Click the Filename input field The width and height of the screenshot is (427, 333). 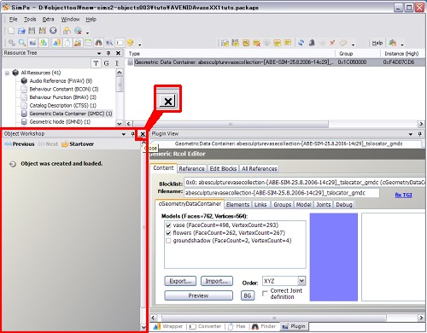pyautogui.click(x=282, y=193)
